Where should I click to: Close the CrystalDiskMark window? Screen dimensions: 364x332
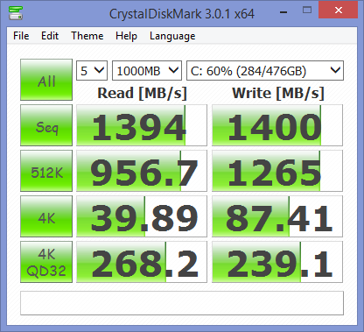pyautogui.click(x=339, y=11)
